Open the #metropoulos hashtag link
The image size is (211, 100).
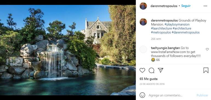point(161,33)
